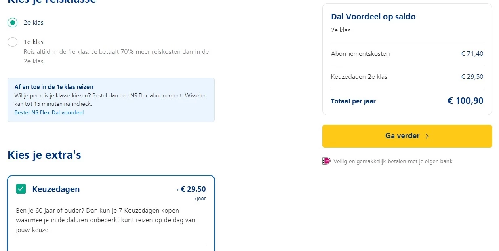Click the Totaal per jaar label

(353, 101)
